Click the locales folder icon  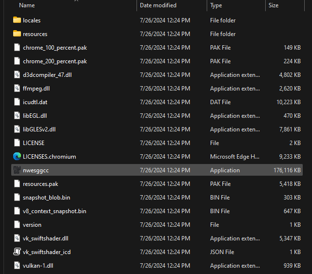point(17,20)
